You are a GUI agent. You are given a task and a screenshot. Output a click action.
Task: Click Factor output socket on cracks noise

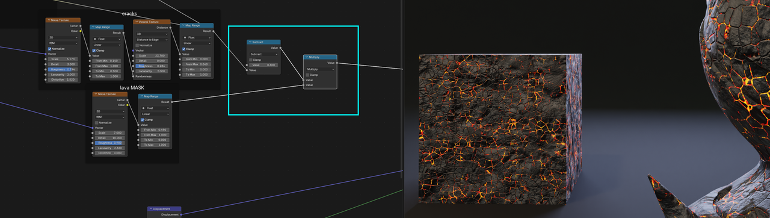[81, 26]
